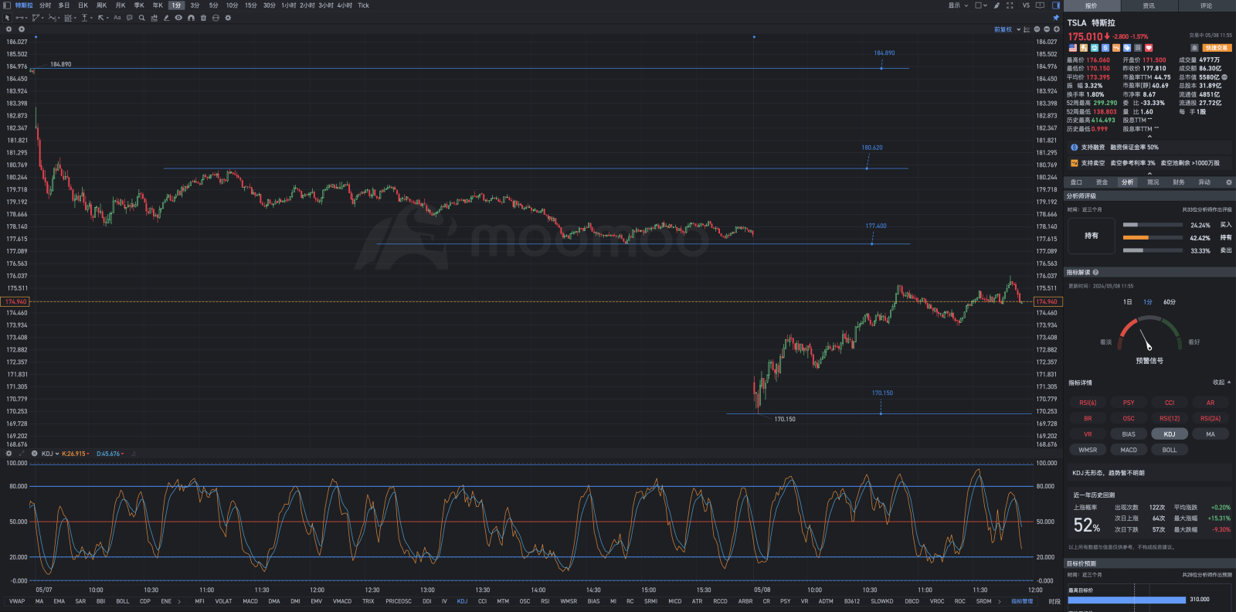The width and height of the screenshot is (1236, 612).
Task: Open drawing tools settings gear
Action: pyautogui.click(x=228, y=18)
